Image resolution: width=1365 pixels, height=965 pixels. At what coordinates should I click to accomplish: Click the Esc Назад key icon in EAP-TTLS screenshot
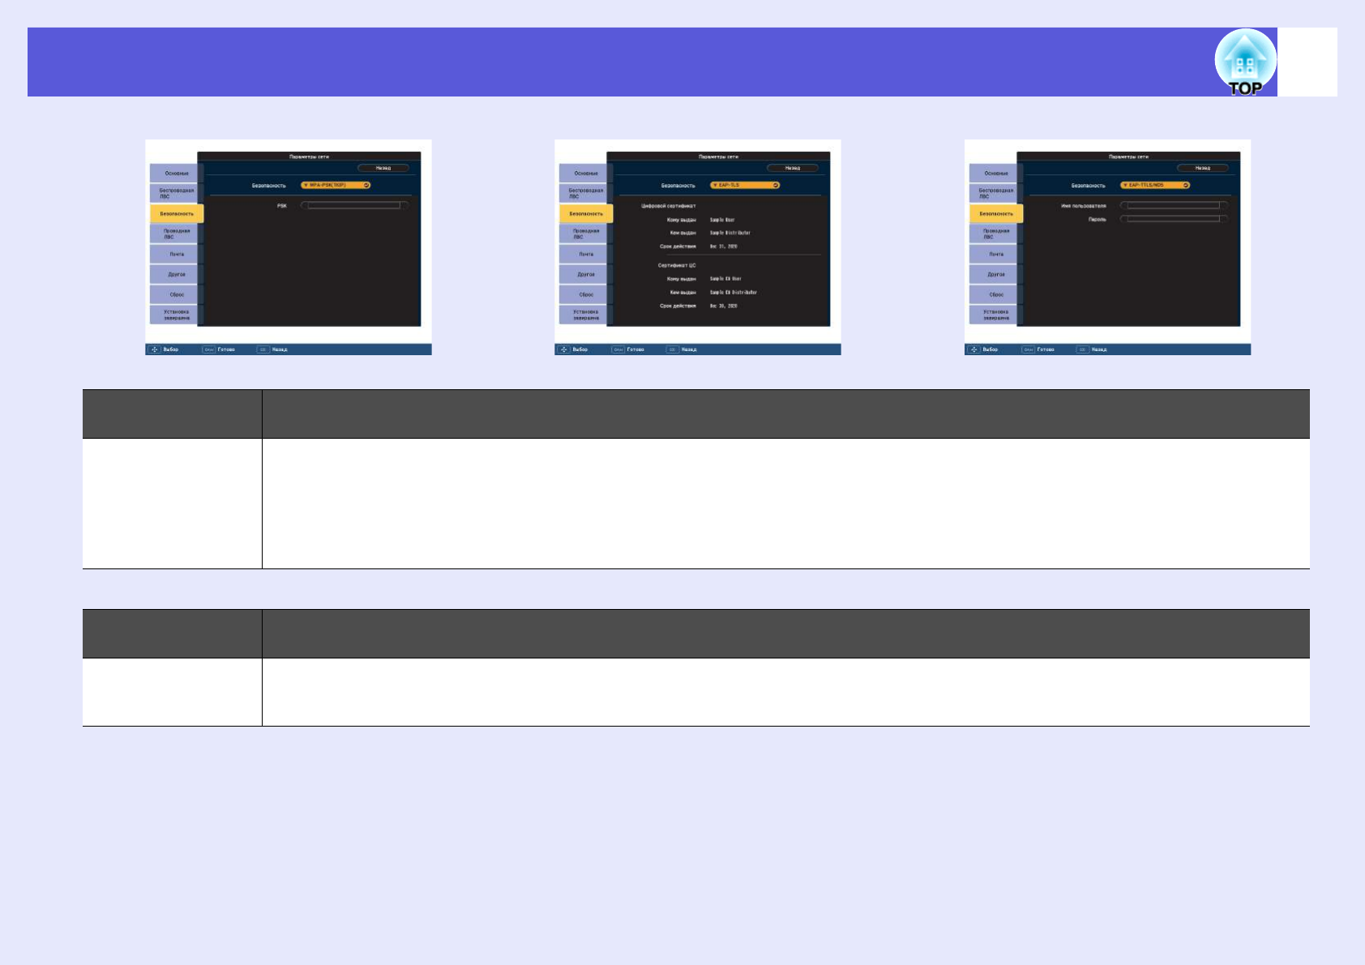click(1082, 350)
